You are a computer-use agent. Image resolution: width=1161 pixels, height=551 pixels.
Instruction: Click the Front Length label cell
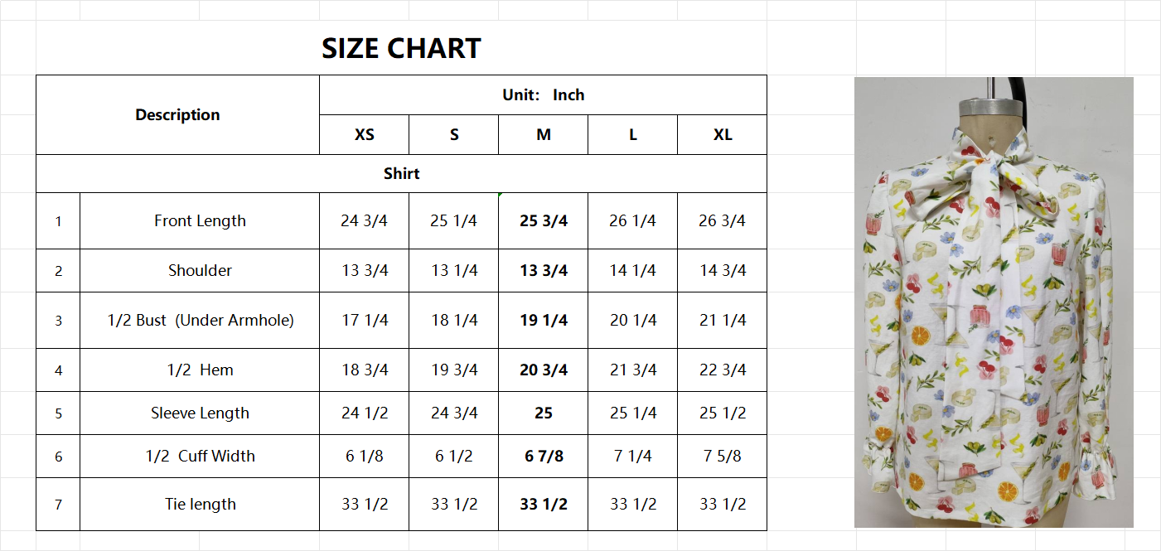click(x=200, y=221)
